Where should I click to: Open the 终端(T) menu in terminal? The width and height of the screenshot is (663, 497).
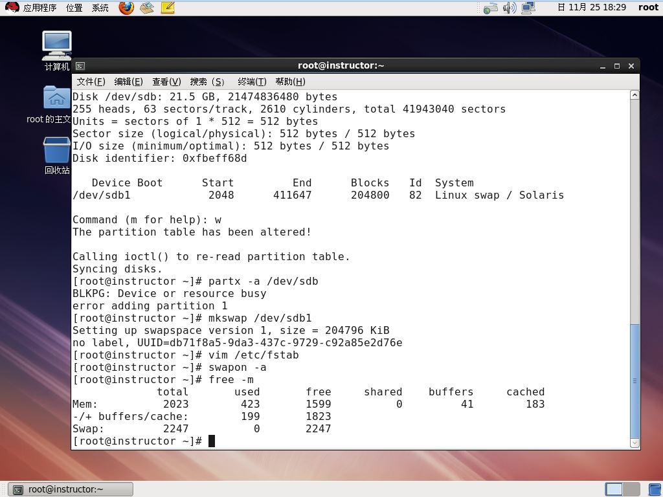coord(252,82)
